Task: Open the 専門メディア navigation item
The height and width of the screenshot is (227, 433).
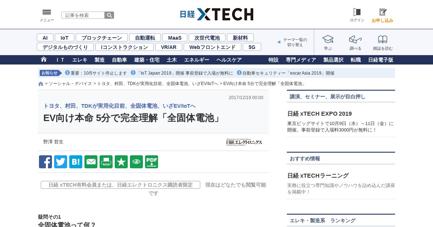Action: click(x=301, y=60)
